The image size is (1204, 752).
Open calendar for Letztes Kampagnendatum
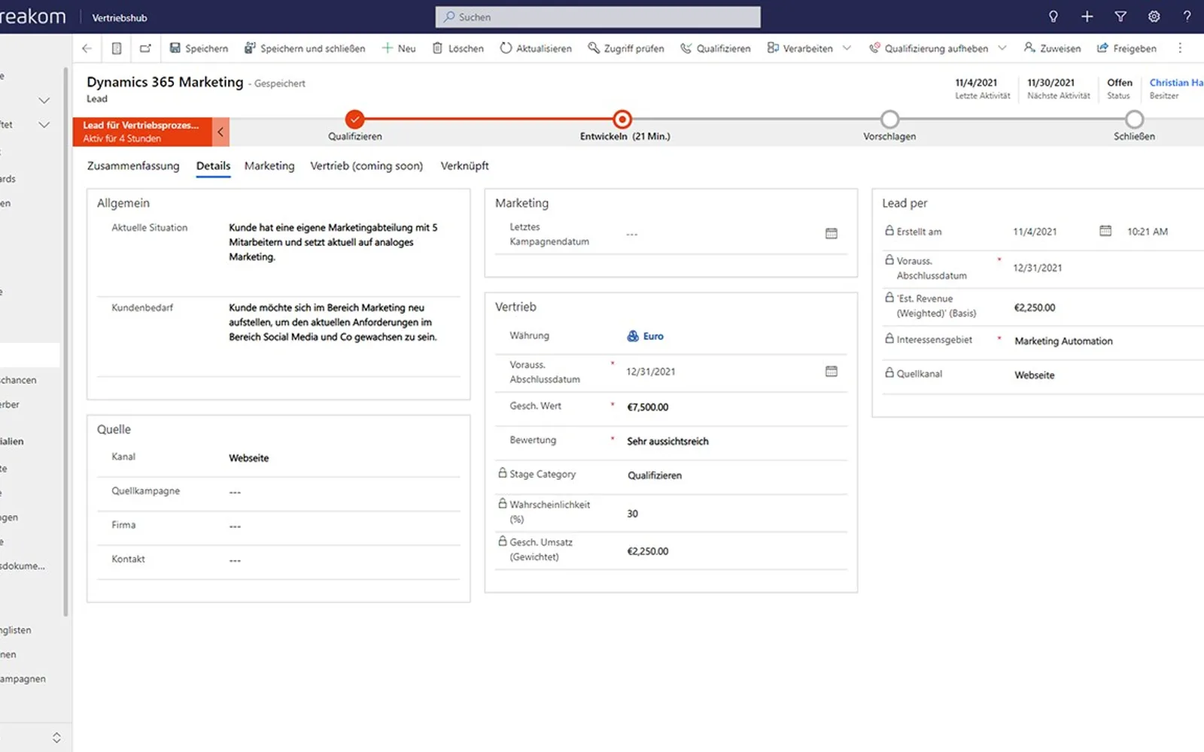coord(832,234)
